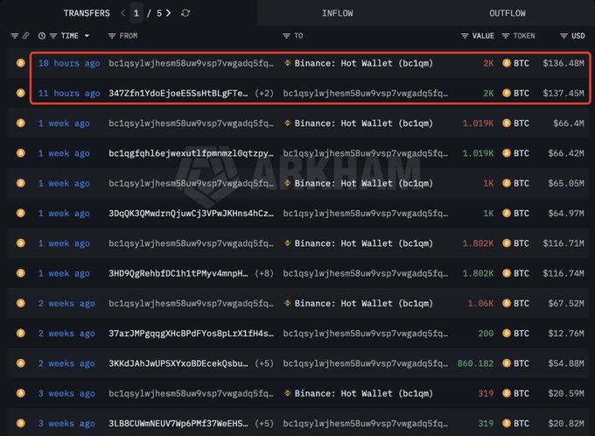This screenshot has width=595, height=436.
Task: Open sender address 3DqQK3QMwdrnQjuwCj3VPwJKHns4hCz
Action: pyautogui.click(x=191, y=213)
